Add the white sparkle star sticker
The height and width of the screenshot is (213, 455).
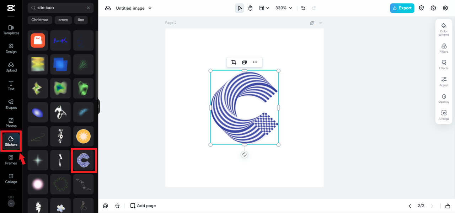point(38,160)
